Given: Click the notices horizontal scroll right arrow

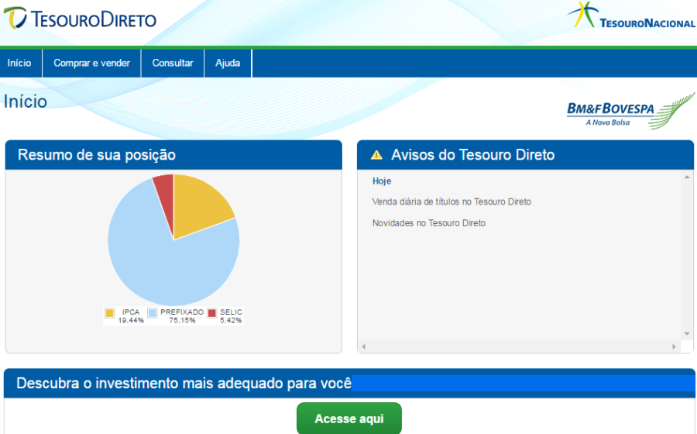Looking at the screenshot, I should (x=674, y=346).
